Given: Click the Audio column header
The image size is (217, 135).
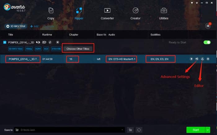Looking at the screenshot, I should (112, 35).
